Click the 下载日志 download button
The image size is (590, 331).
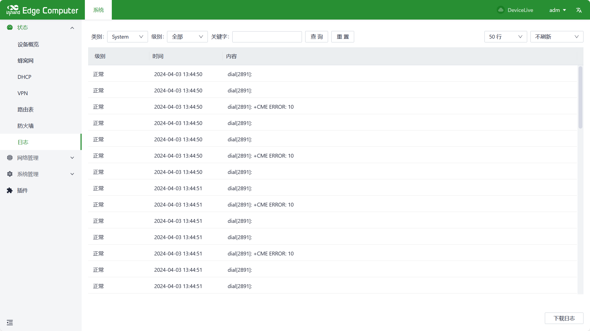pyautogui.click(x=564, y=318)
